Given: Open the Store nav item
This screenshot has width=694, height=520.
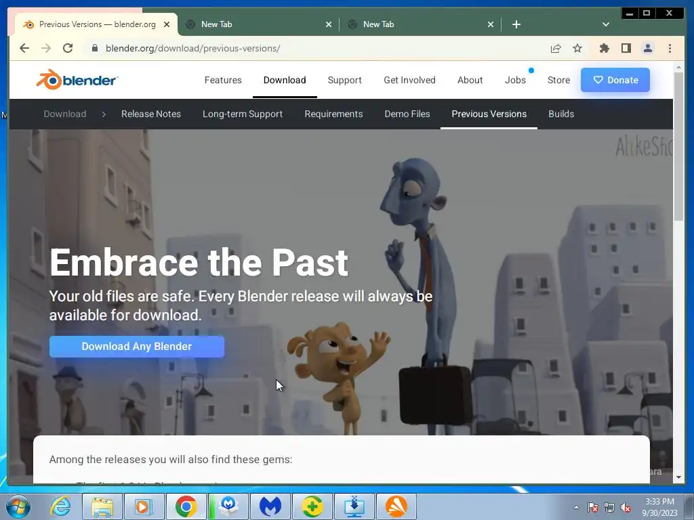Looking at the screenshot, I should click(x=558, y=80).
